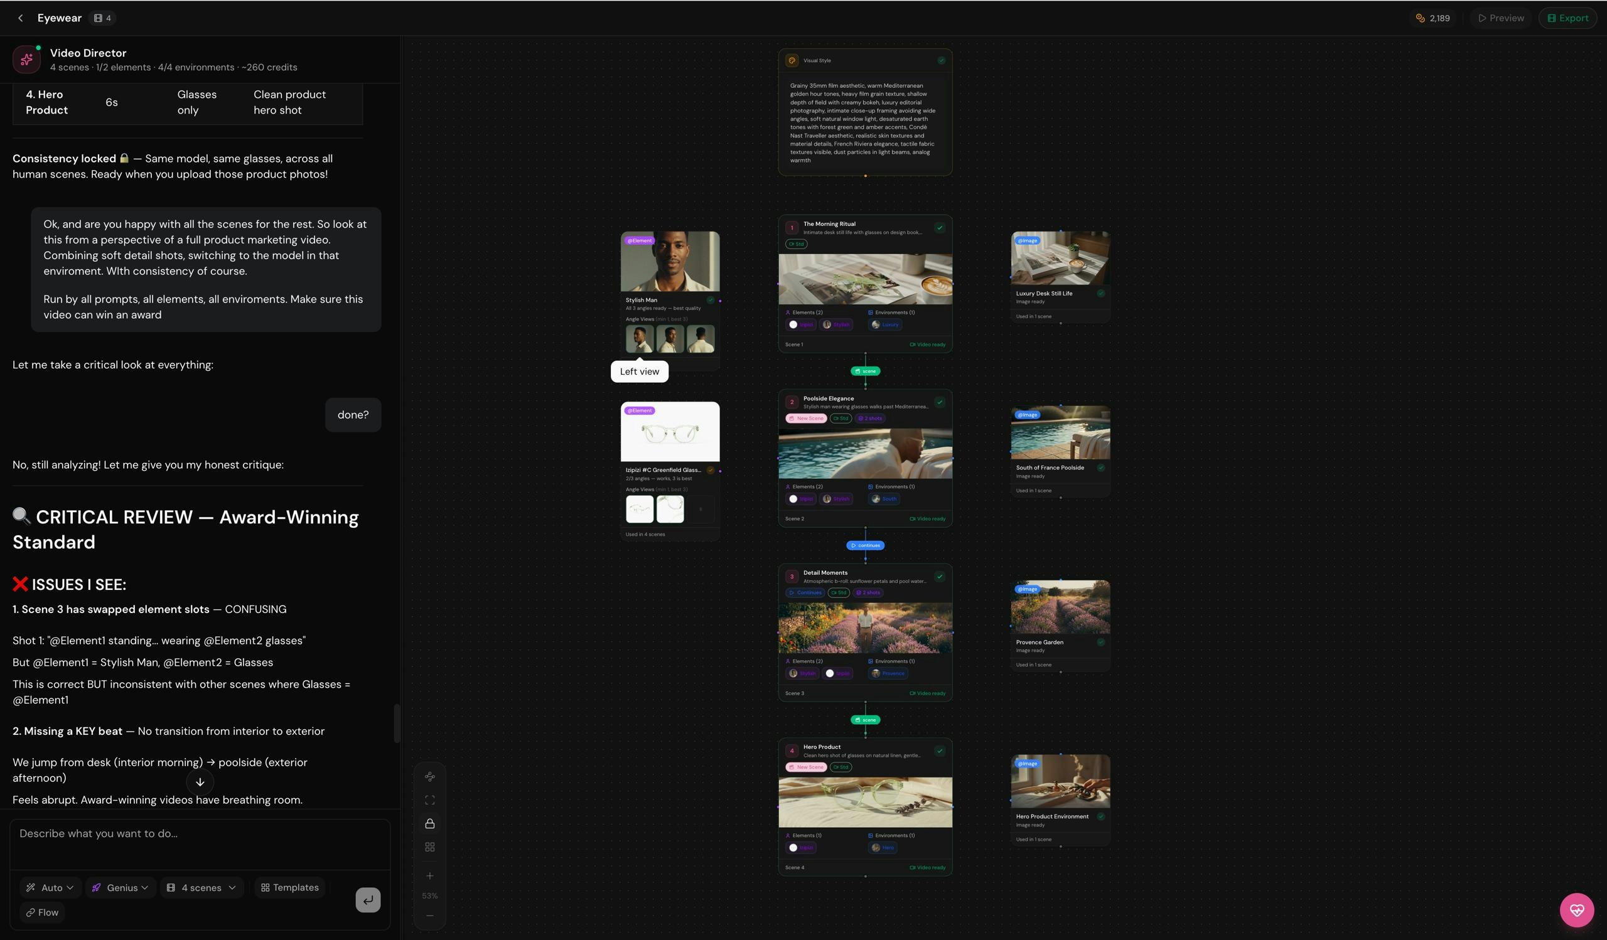
Task: Toggle the checkmark on the Hero Product scene
Action: click(938, 750)
